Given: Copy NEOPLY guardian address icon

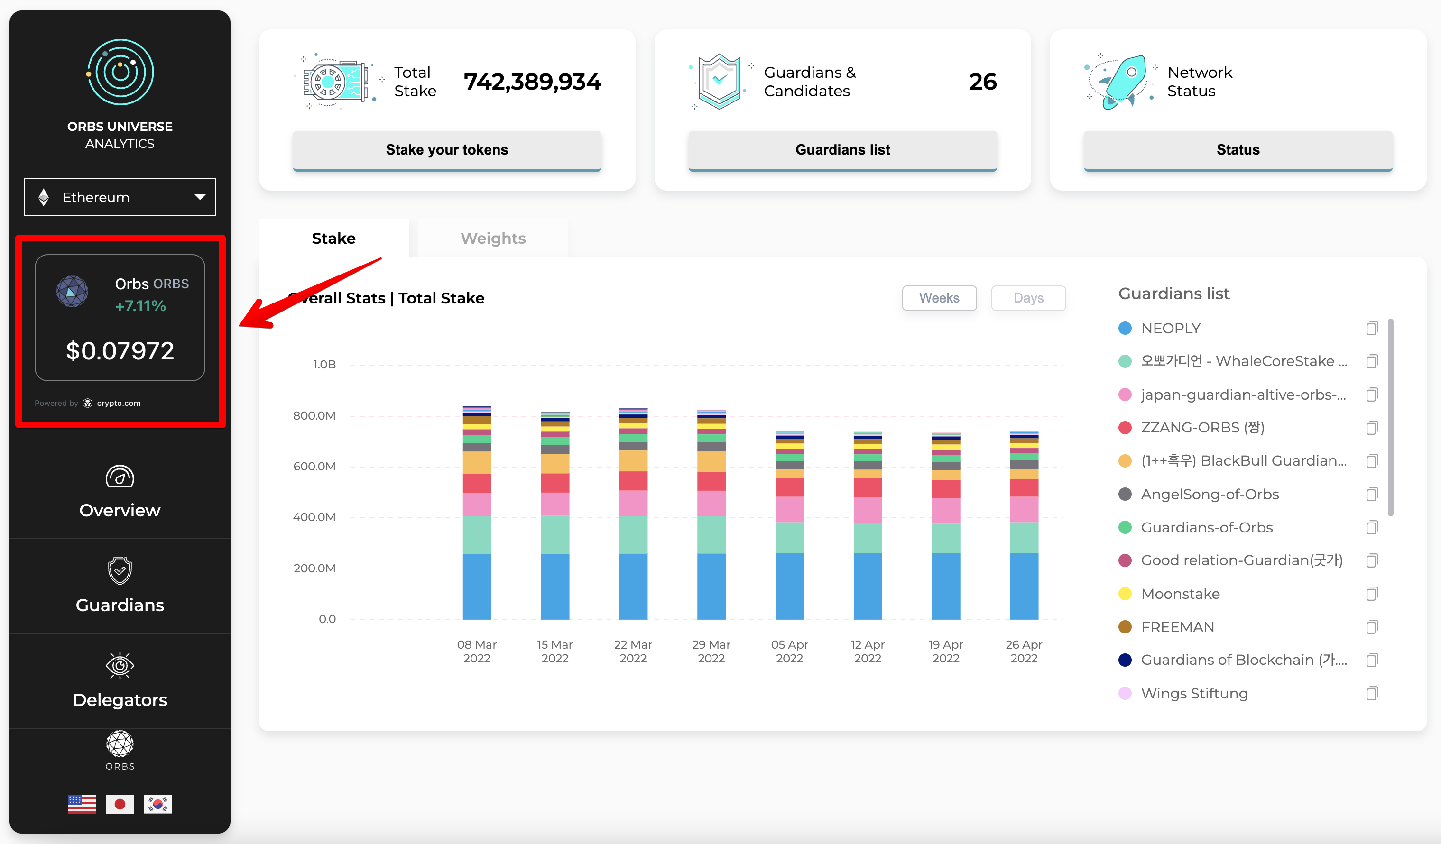Looking at the screenshot, I should pyautogui.click(x=1372, y=328).
